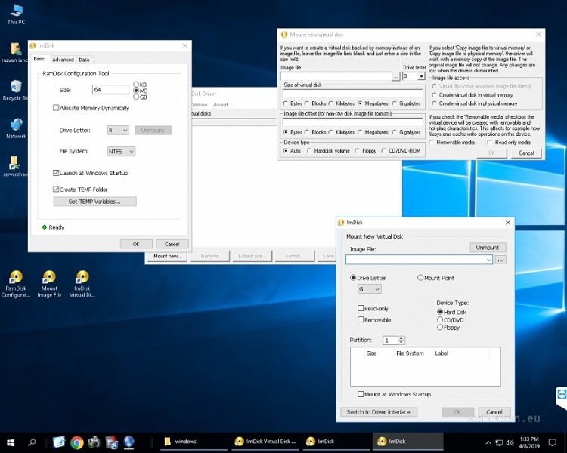
Task: Choose CD/DVD device type in ImDisk dialog
Action: pos(440,319)
